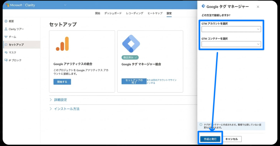Click the Microsoft Clarity logo
Image resolution: width=280 pixels, height=146 pixels.
point(20,5)
